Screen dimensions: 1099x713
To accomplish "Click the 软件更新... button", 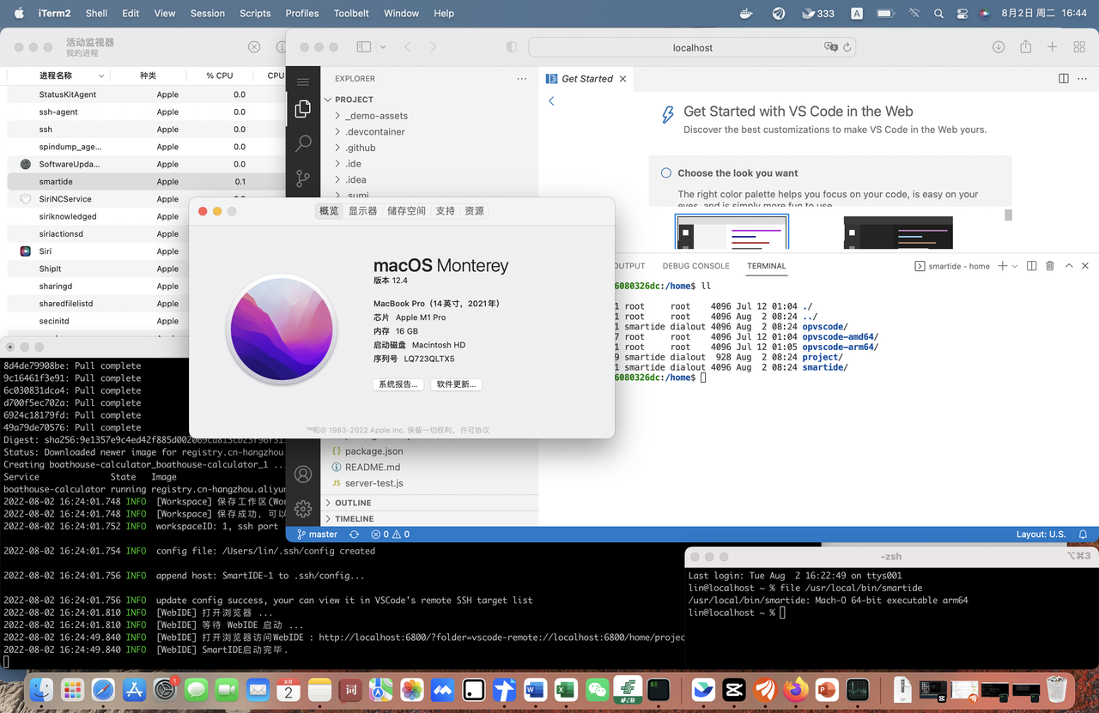I will (x=456, y=384).
